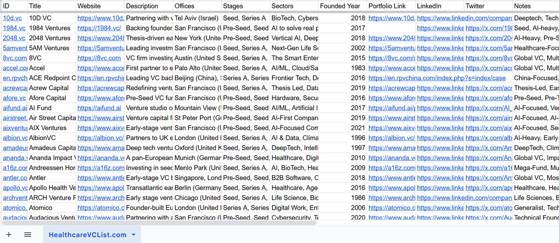Select the 1984 Ventures title cell

coord(52,28)
